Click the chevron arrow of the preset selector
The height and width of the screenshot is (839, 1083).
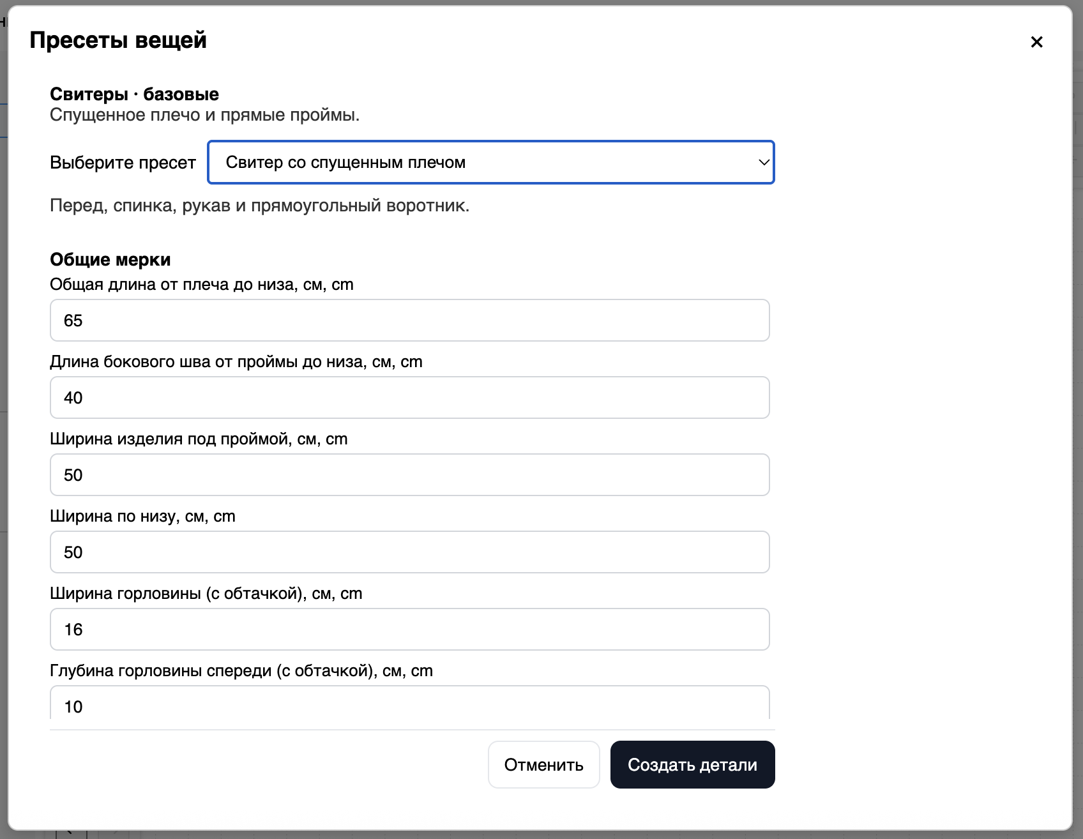click(x=763, y=162)
